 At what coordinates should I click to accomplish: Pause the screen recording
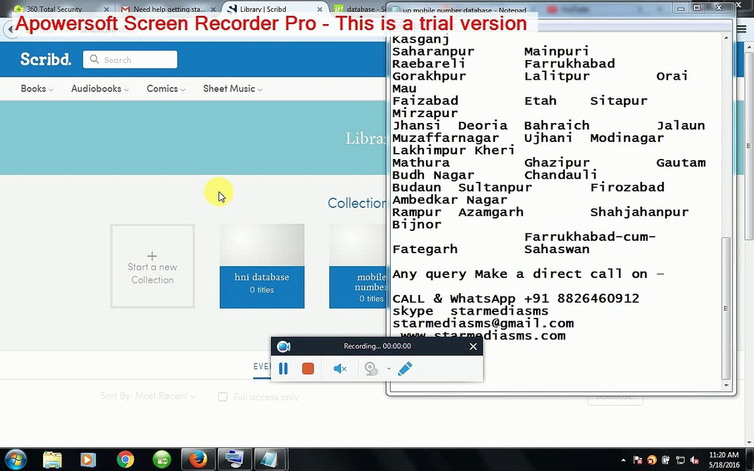pyautogui.click(x=283, y=369)
